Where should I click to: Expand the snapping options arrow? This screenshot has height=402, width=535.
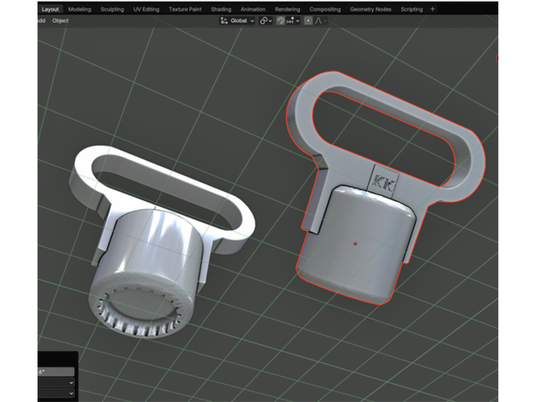297,20
